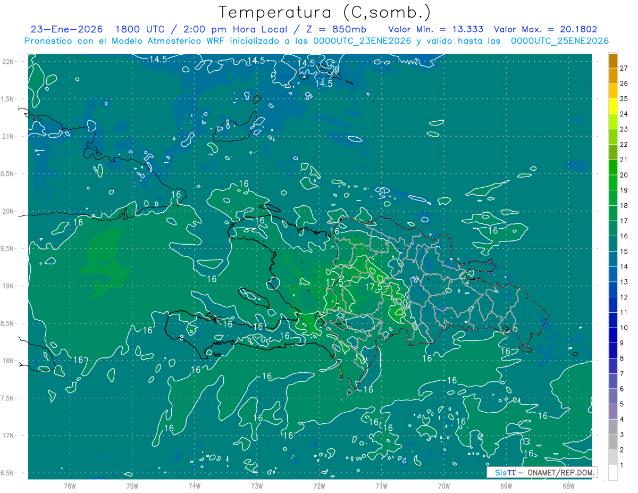This screenshot has width=638, height=493.
Task: Click the '74W' longitude axis label
Action: click(195, 486)
